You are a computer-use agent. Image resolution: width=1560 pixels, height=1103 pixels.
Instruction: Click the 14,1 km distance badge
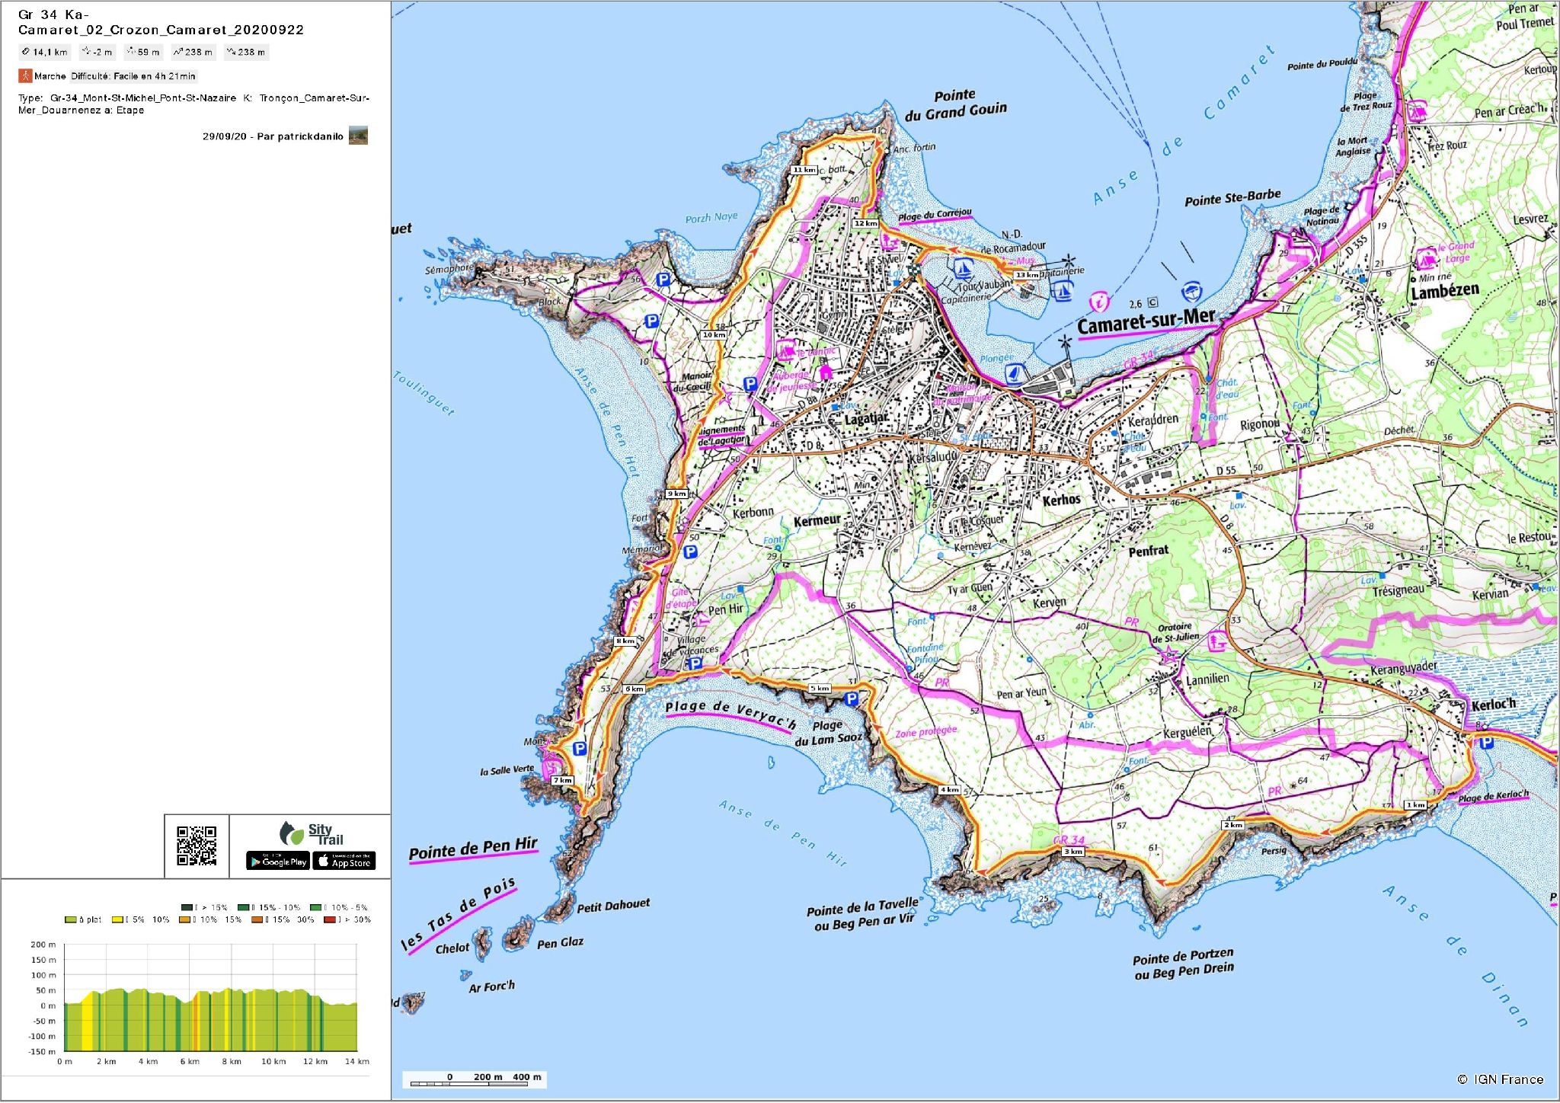(45, 53)
